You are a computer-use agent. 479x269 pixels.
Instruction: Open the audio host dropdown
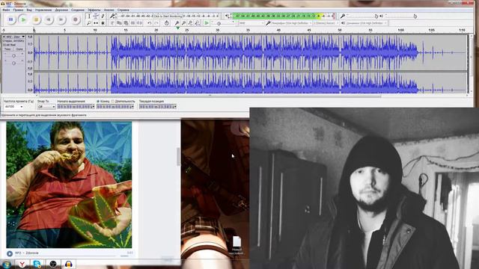pyautogui.click(x=251, y=23)
